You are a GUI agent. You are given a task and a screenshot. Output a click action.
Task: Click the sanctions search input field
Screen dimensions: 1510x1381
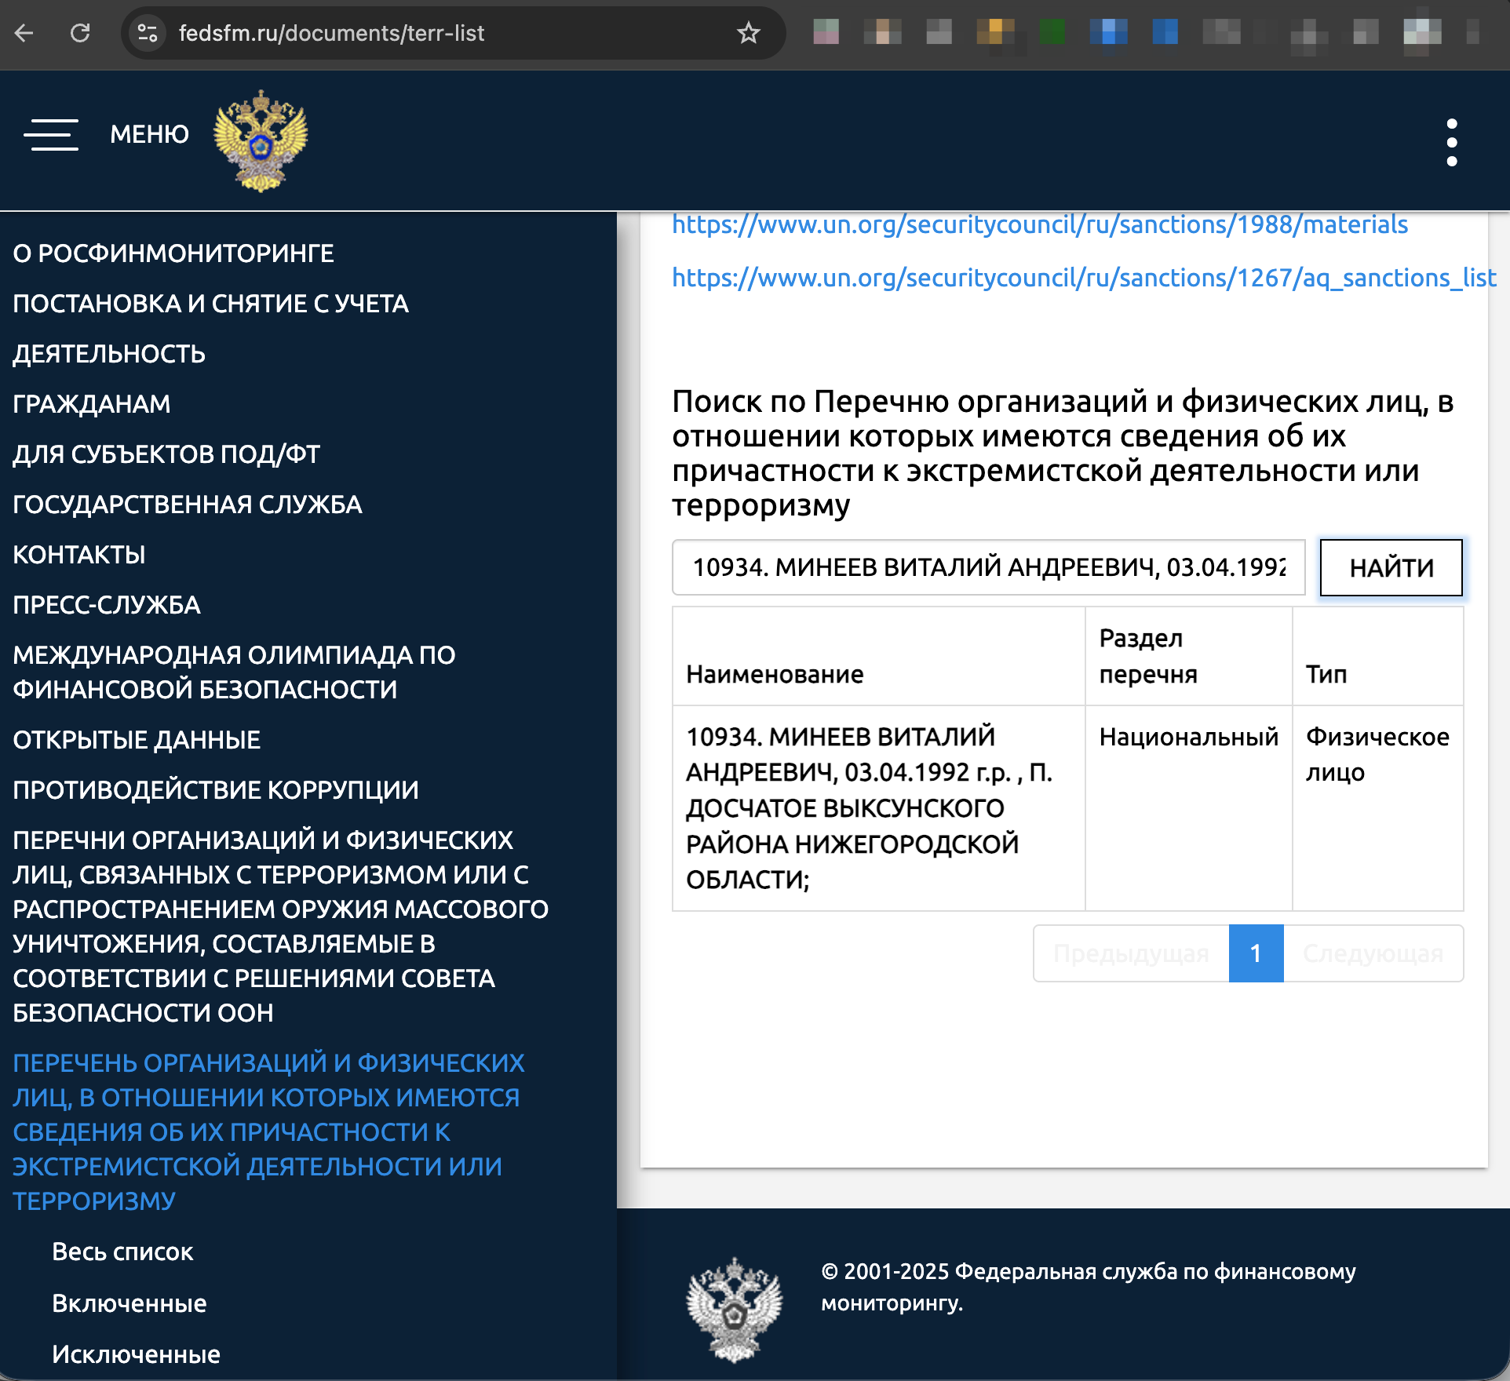[x=989, y=567]
